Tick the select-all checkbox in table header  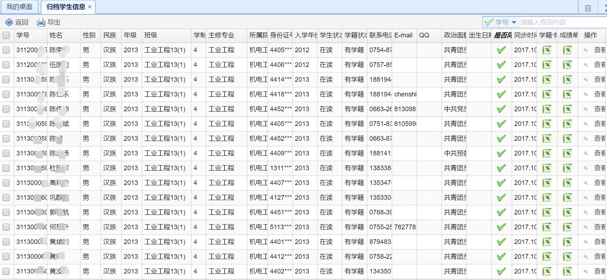click(6, 35)
